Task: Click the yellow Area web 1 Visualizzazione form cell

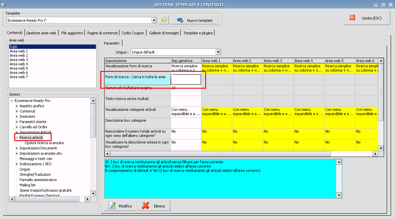Action: pyautogui.click(x=216, y=68)
